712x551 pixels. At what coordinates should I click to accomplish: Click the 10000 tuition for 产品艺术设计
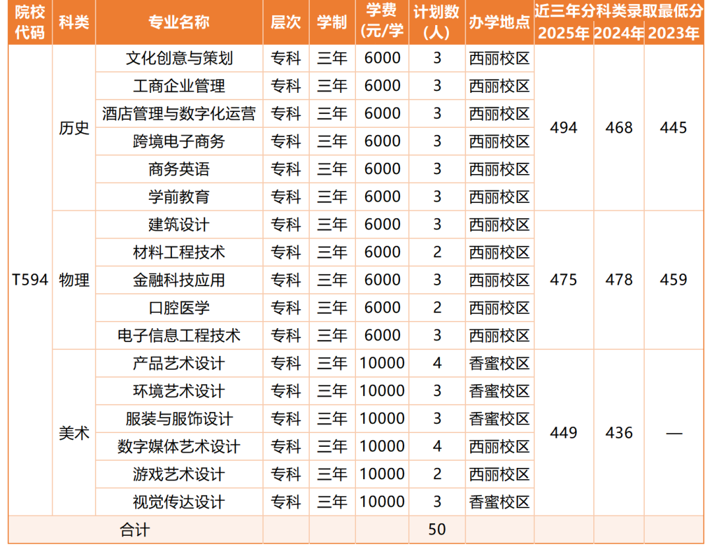382,363
